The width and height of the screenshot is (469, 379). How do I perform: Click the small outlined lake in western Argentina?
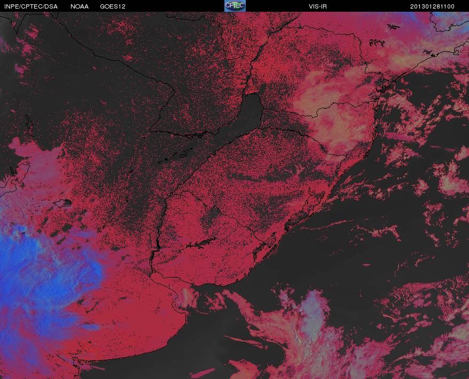tap(63, 203)
